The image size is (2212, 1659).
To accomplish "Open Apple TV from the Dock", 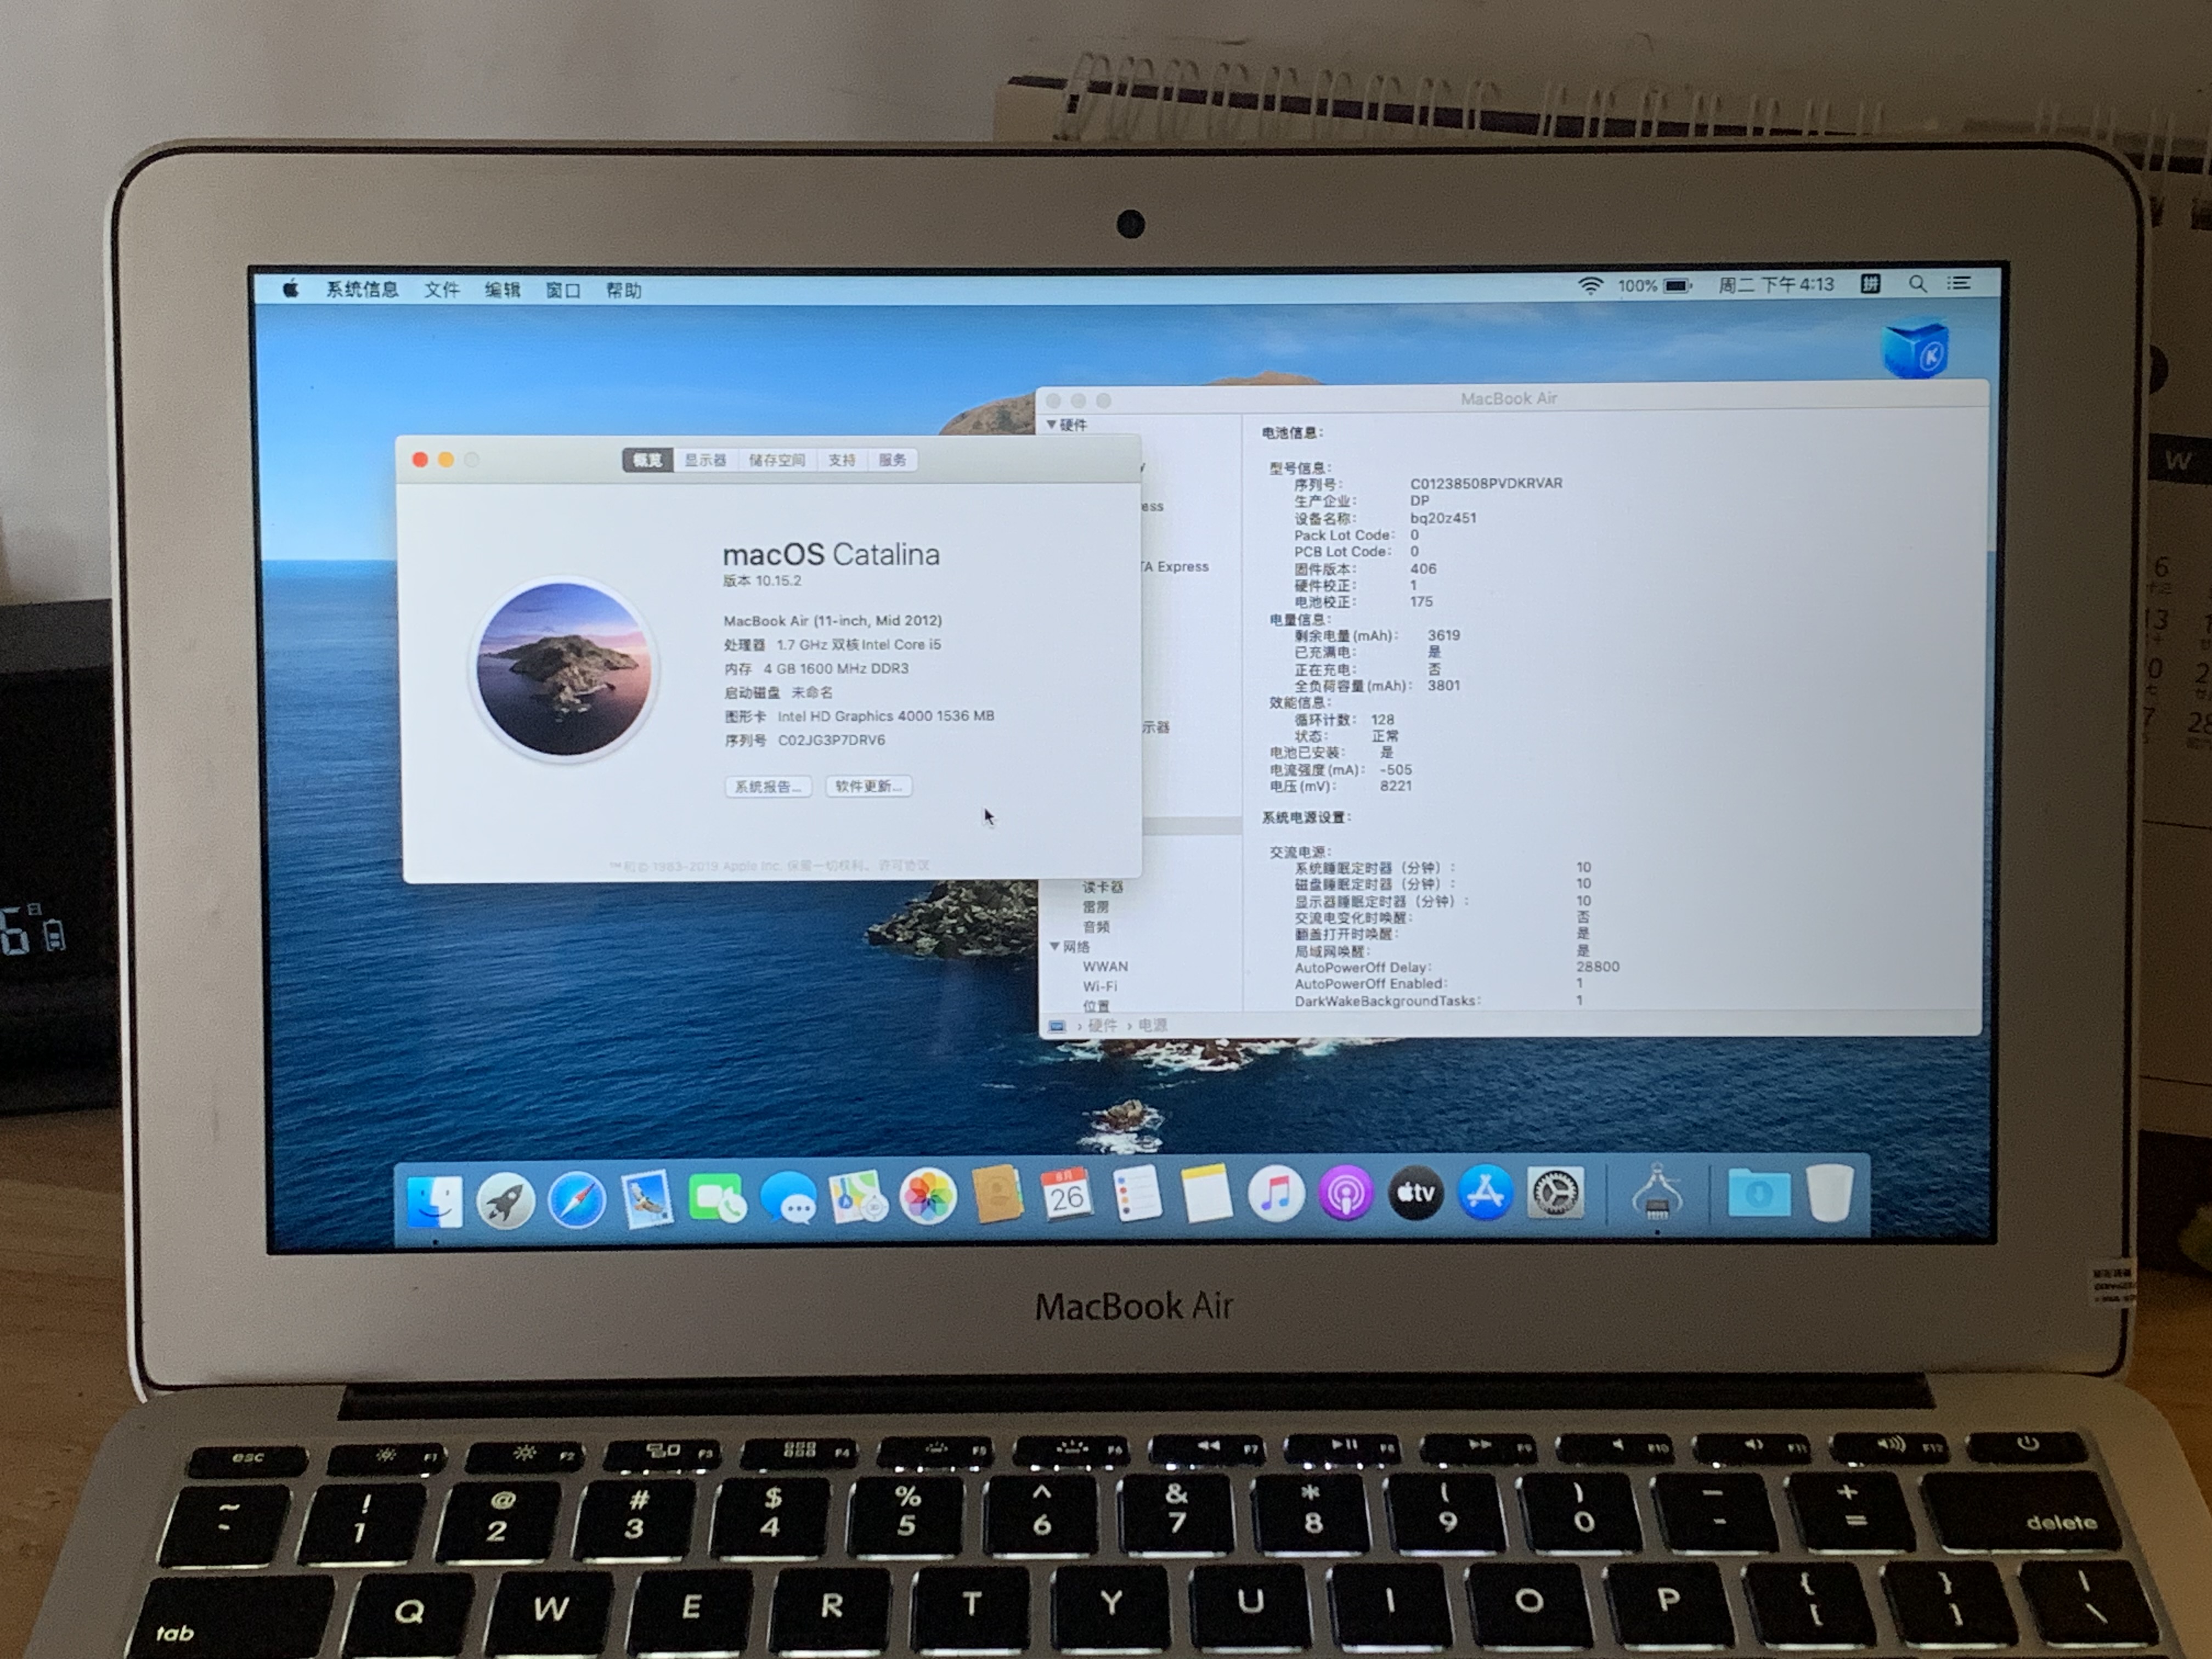I will pos(1416,1193).
